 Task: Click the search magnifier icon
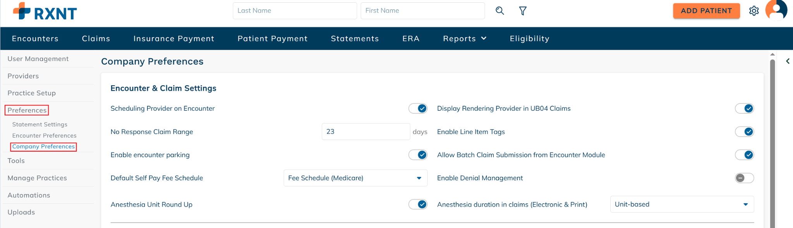499,11
